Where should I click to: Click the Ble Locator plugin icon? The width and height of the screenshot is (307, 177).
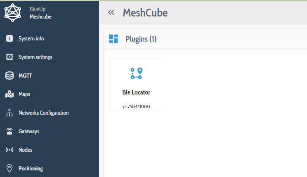click(x=136, y=73)
